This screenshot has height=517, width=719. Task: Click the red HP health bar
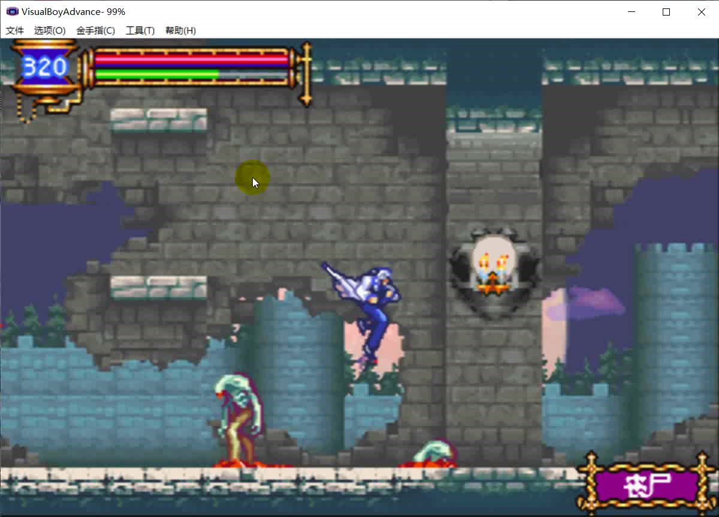(191, 59)
